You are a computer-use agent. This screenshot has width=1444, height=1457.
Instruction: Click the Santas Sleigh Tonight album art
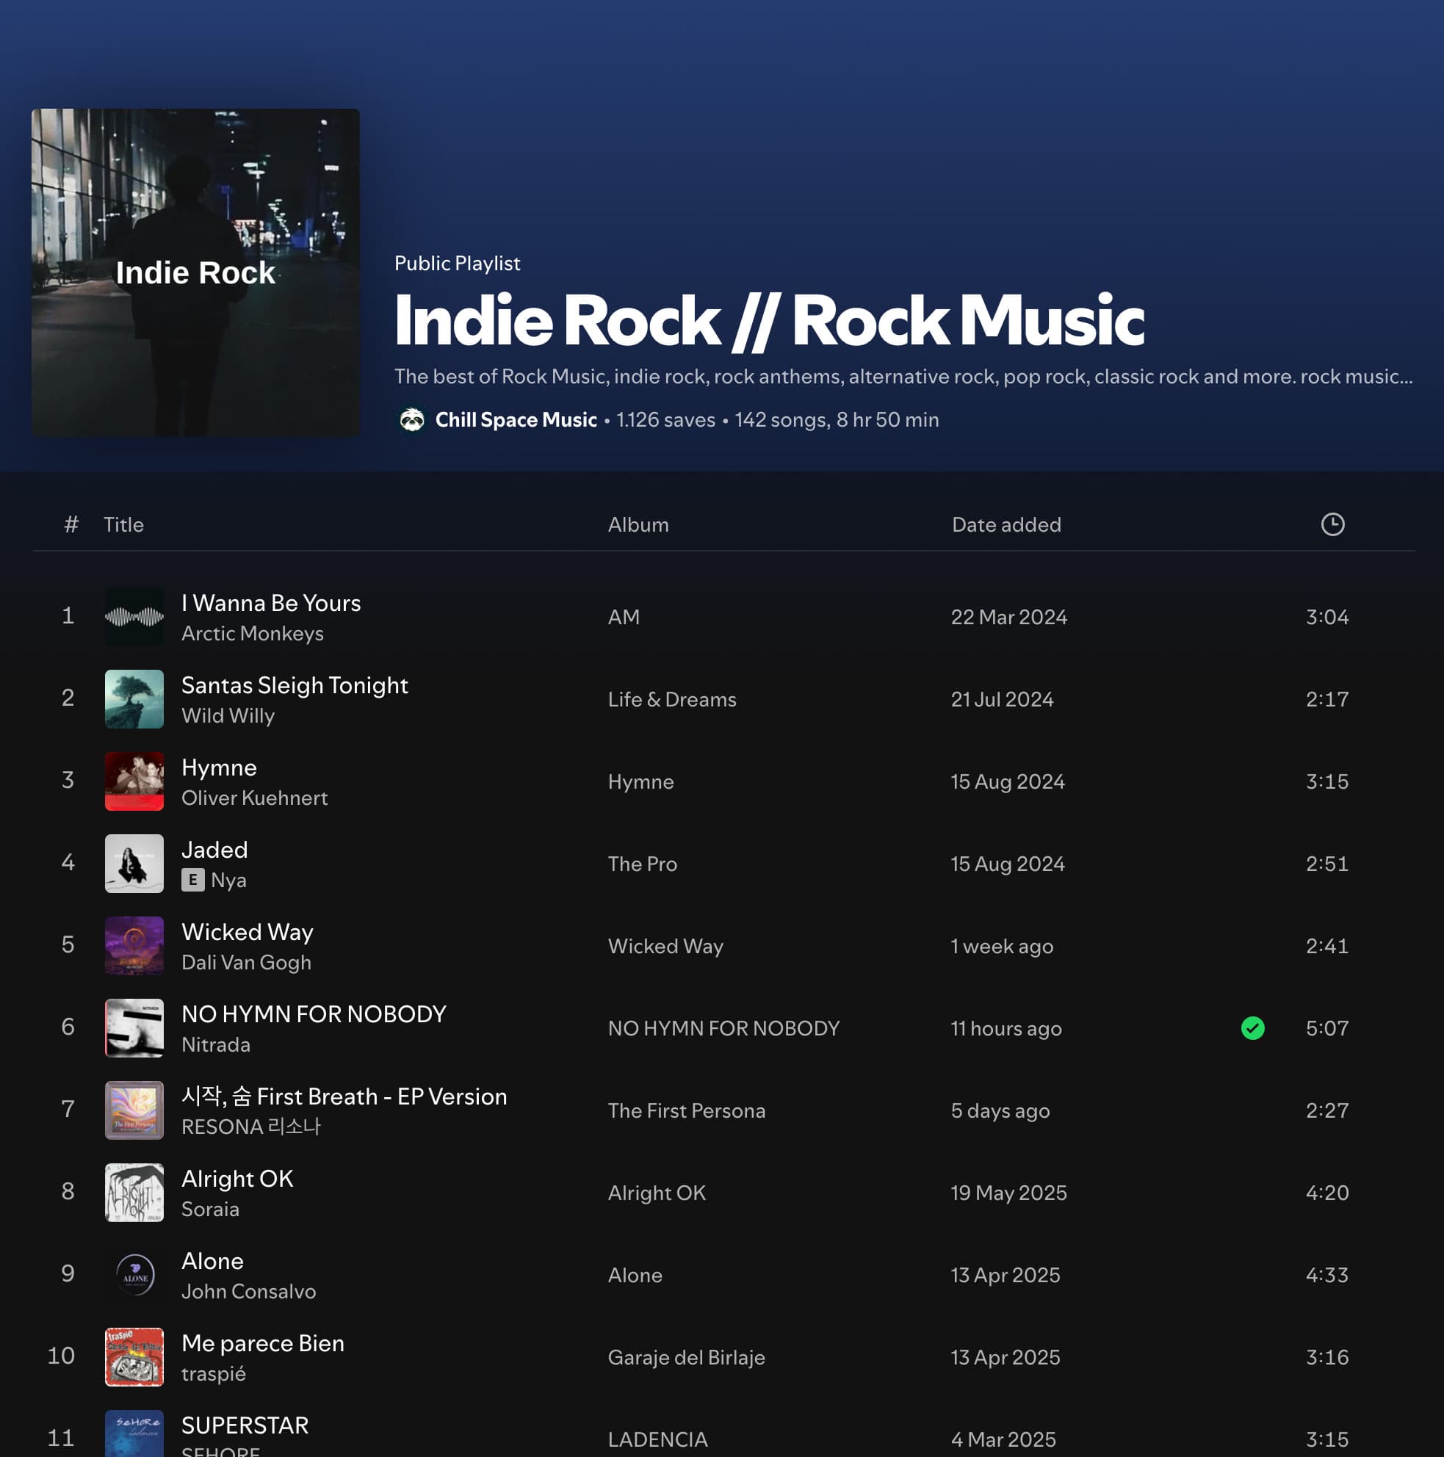tap(134, 699)
